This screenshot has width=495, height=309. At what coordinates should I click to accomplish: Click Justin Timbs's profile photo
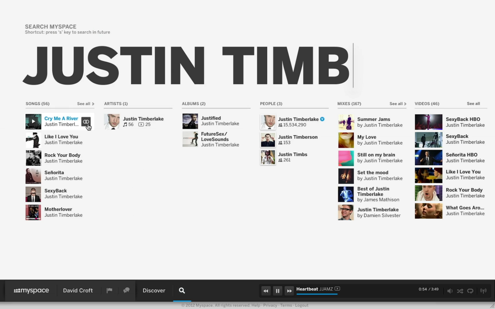click(x=268, y=157)
